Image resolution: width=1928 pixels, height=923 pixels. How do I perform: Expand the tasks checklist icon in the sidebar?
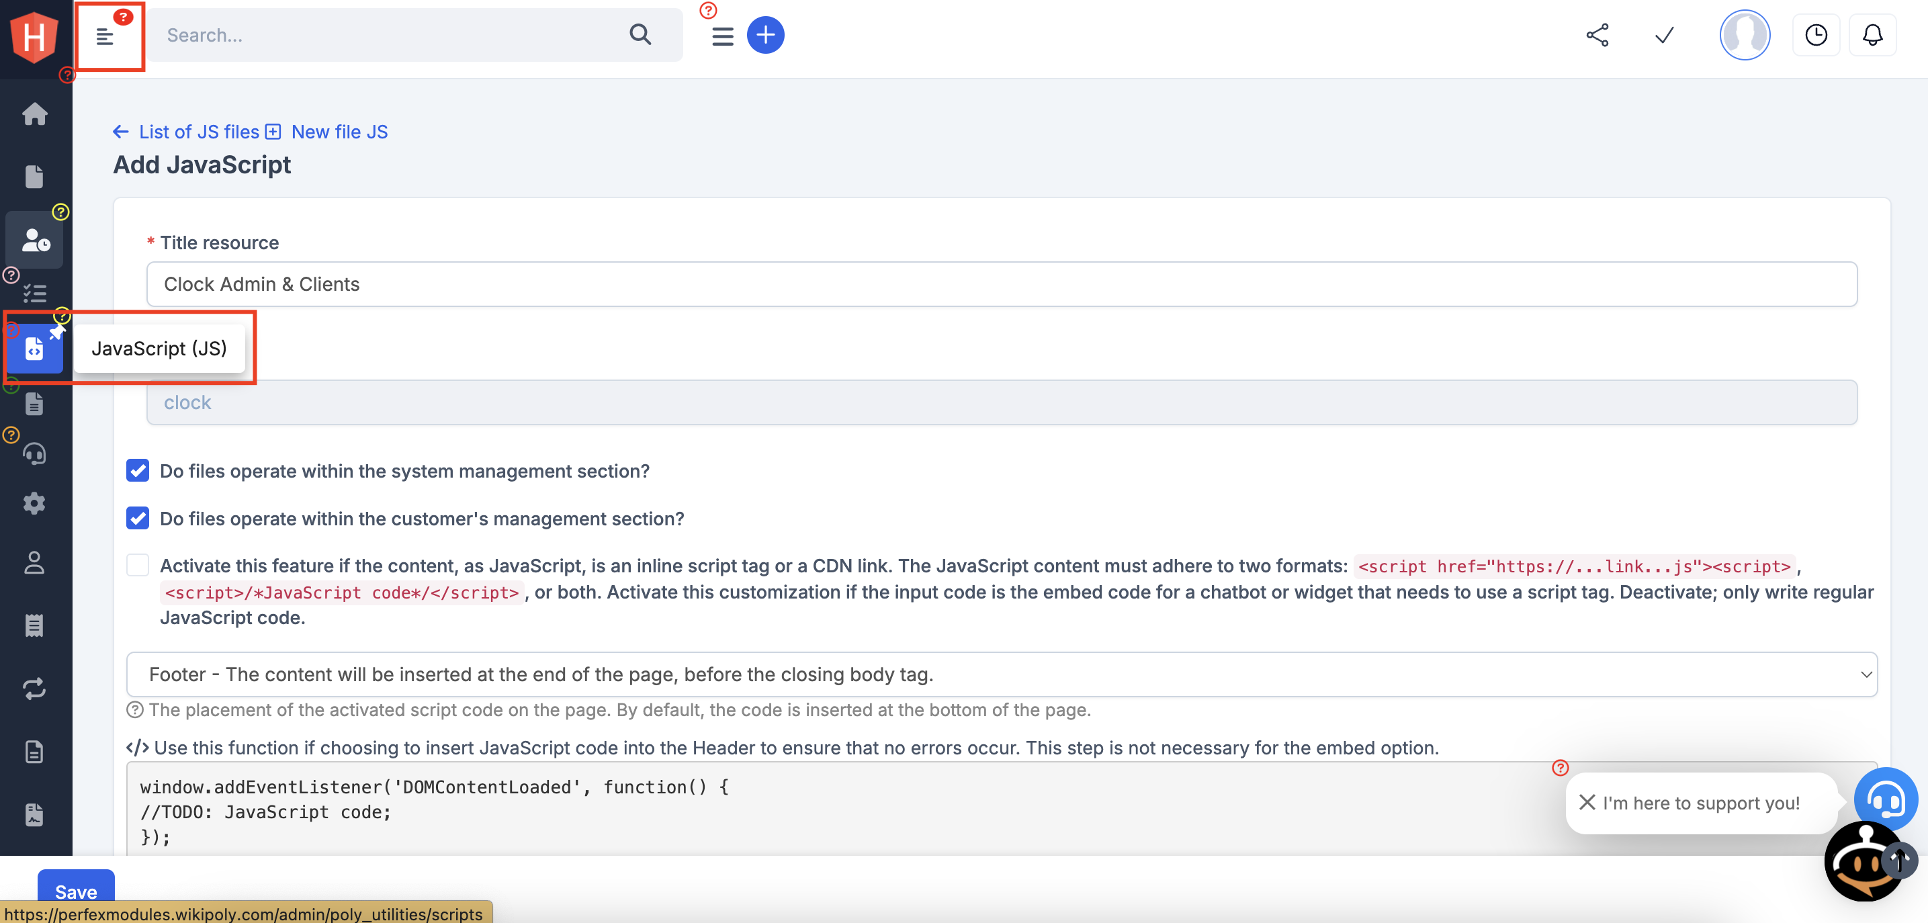point(34,294)
